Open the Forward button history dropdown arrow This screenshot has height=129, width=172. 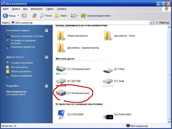tap(29, 16)
